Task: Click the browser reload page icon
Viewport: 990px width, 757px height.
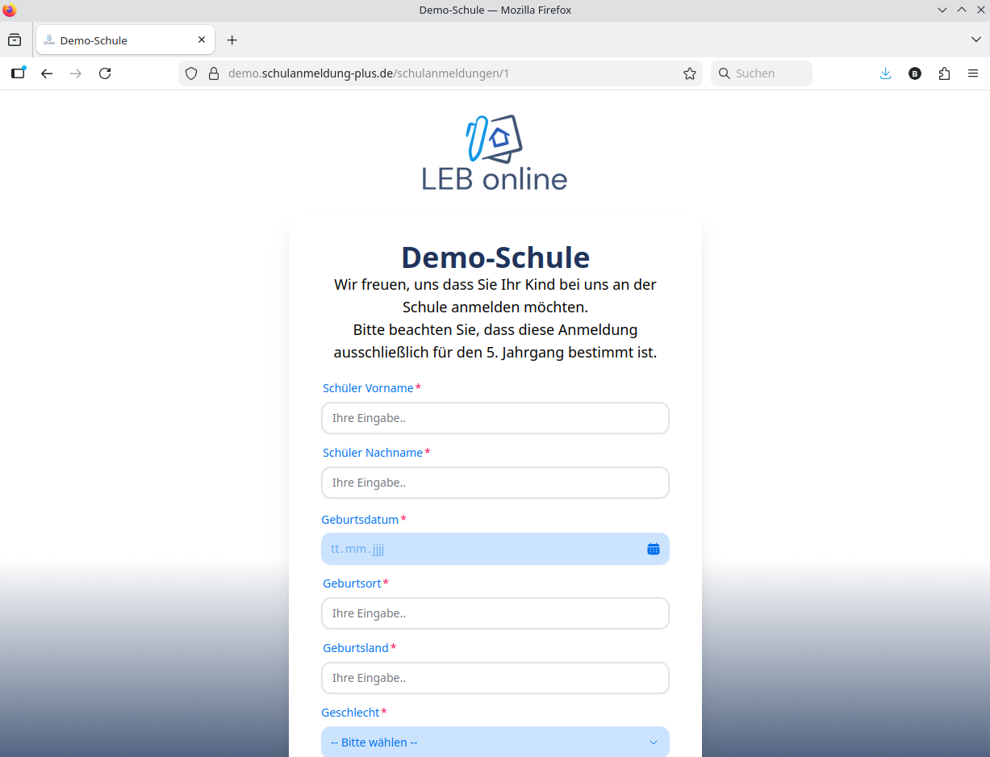Action: click(105, 73)
